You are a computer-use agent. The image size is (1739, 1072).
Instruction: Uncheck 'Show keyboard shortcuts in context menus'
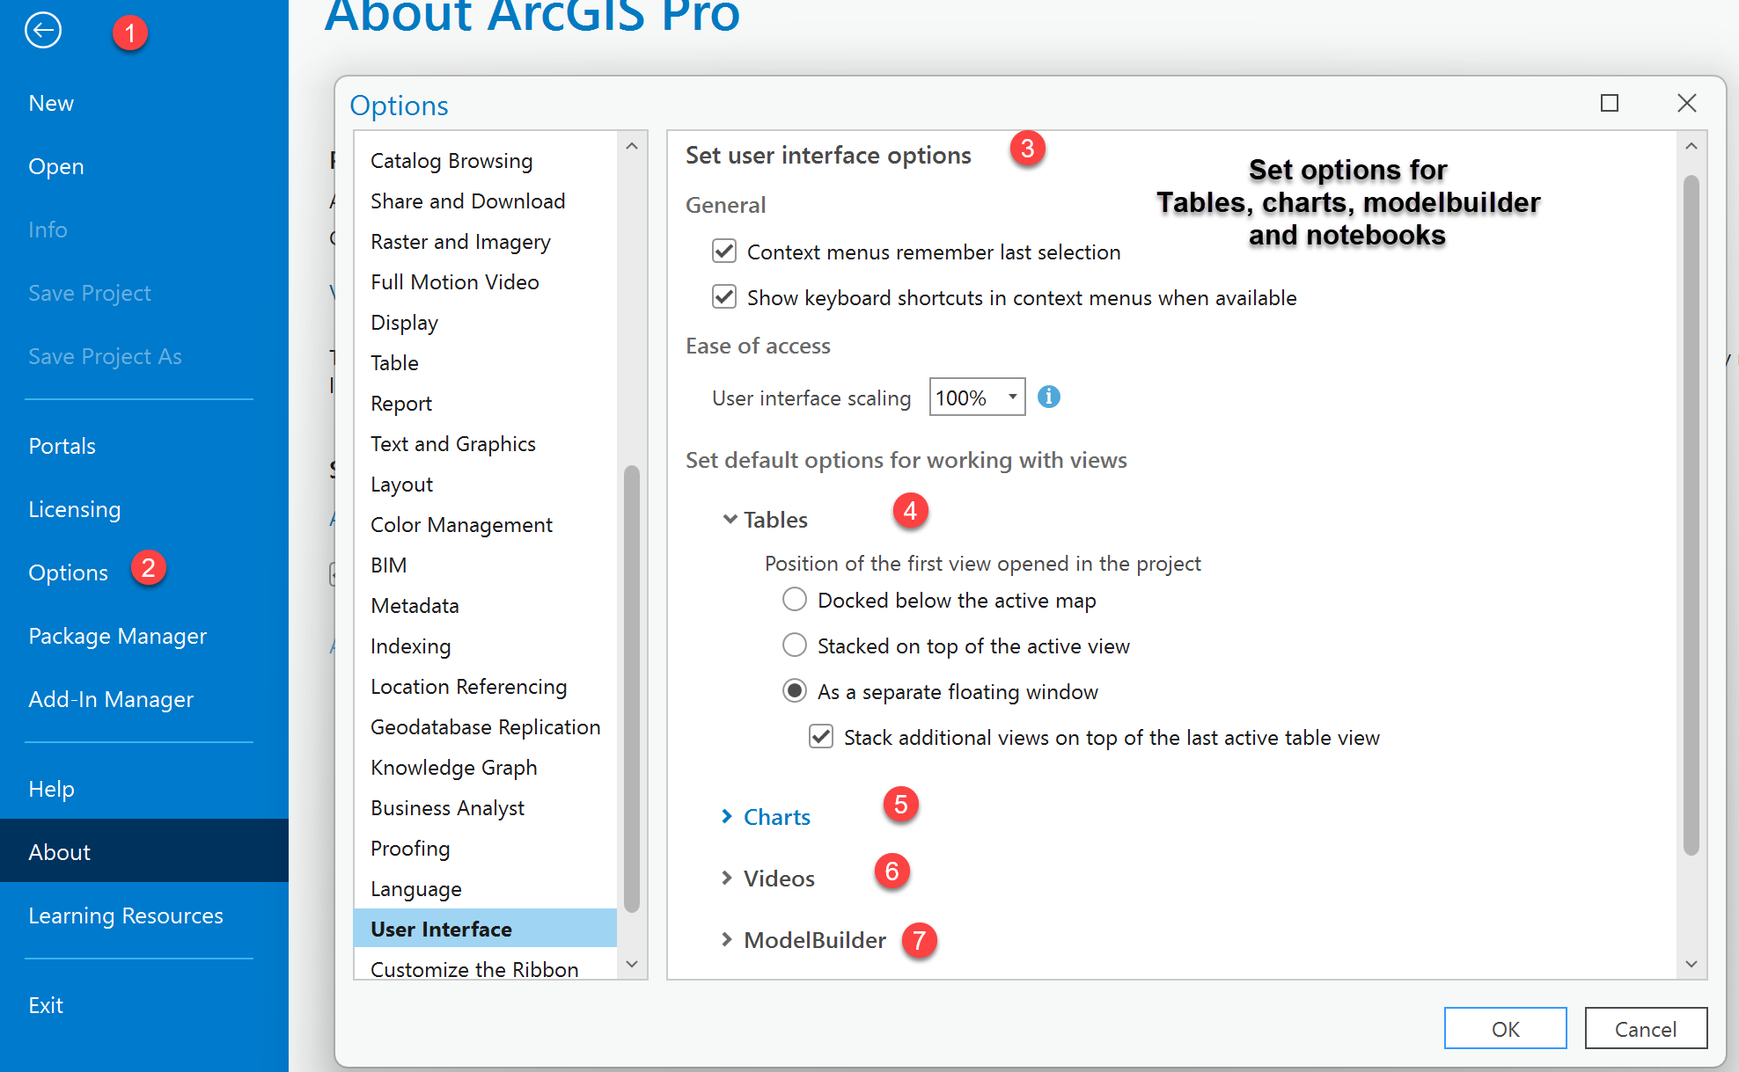723,297
